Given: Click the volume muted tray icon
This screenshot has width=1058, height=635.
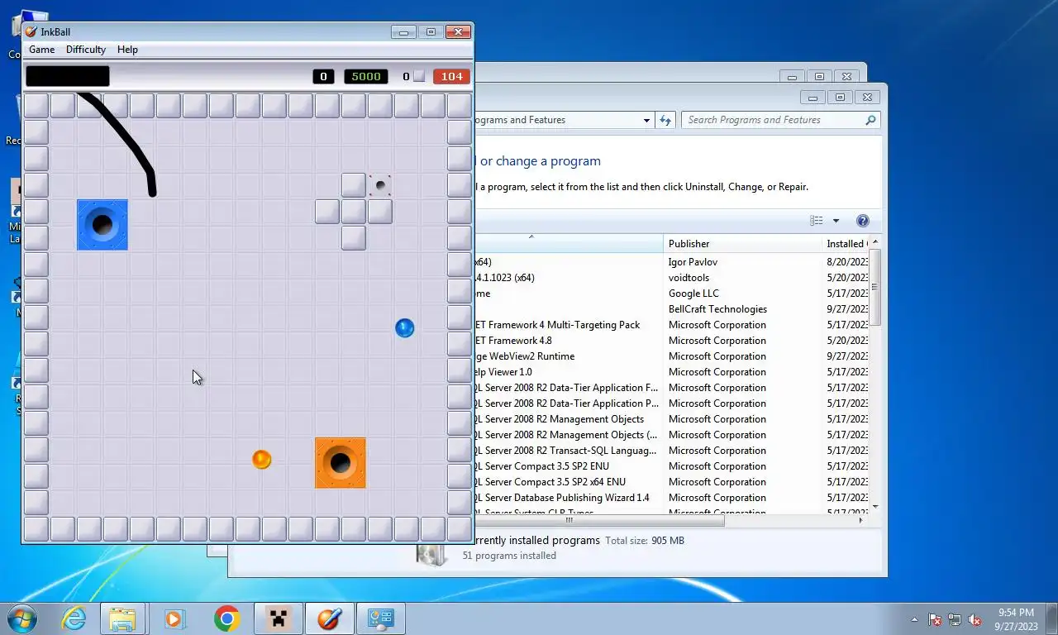Looking at the screenshot, I should tap(975, 619).
